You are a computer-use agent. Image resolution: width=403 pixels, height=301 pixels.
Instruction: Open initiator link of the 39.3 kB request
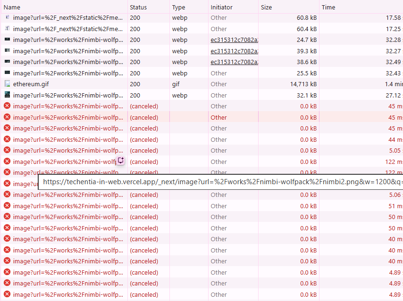click(x=234, y=51)
